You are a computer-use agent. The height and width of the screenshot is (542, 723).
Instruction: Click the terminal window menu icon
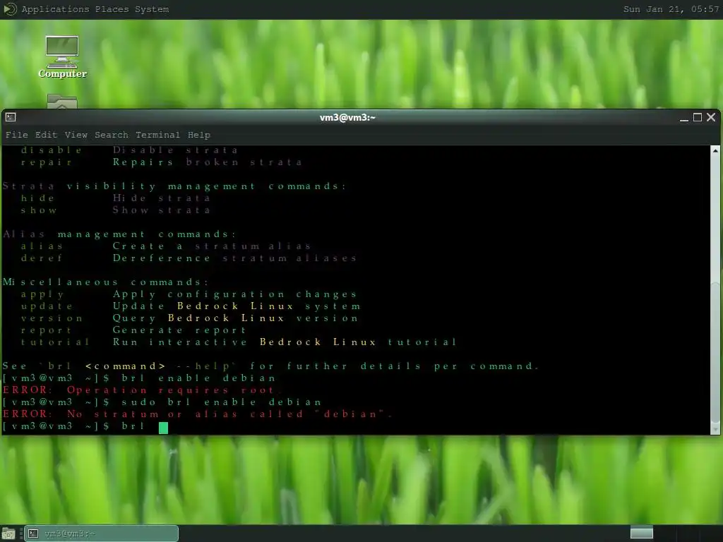pyautogui.click(x=11, y=118)
